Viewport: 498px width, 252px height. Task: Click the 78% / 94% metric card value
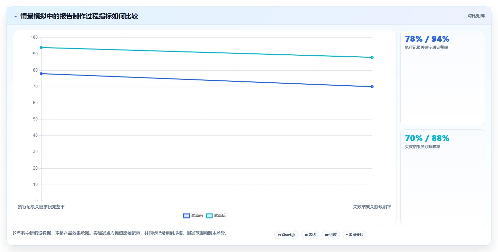[x=427, y=39]
